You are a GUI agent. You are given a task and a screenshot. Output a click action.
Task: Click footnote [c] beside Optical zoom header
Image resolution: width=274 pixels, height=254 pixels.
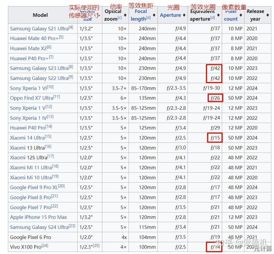[119, 18]
